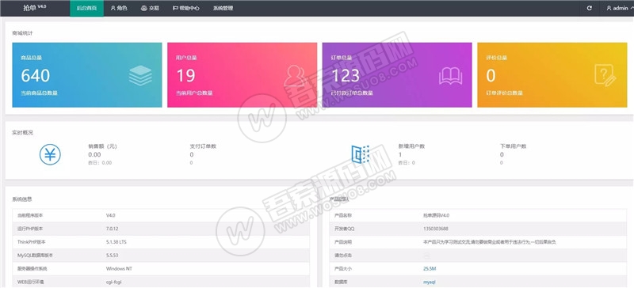The height and width of the screenshot is (288, 634).
Task: Click the user silhouette icon on 用户总量 card
Action: point(295,75)
